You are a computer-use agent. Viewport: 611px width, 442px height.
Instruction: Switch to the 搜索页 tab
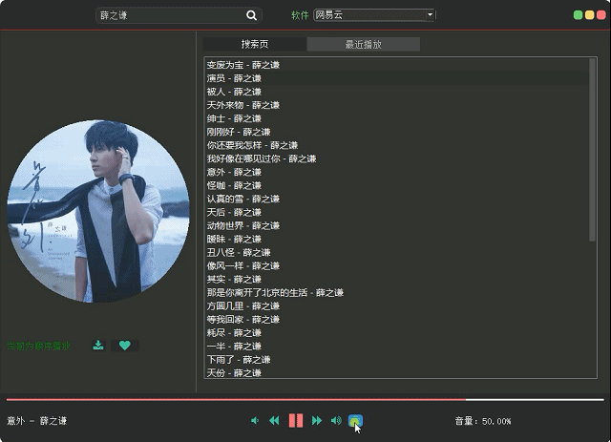point(255,45)
